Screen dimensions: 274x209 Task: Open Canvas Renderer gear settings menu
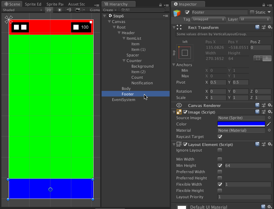(270, 105)
